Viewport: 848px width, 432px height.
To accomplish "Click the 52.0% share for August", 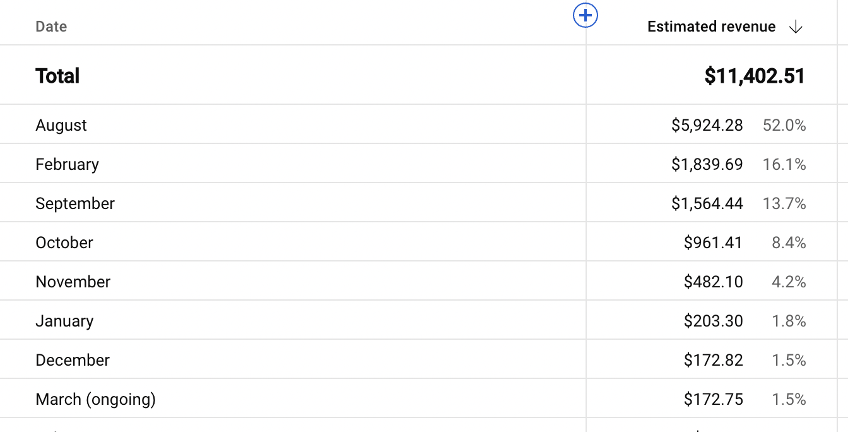I will [x=784, y=125].
